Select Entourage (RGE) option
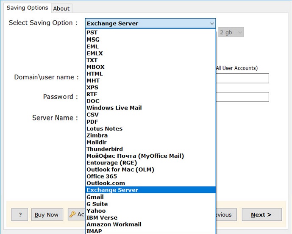 point(150,163)
